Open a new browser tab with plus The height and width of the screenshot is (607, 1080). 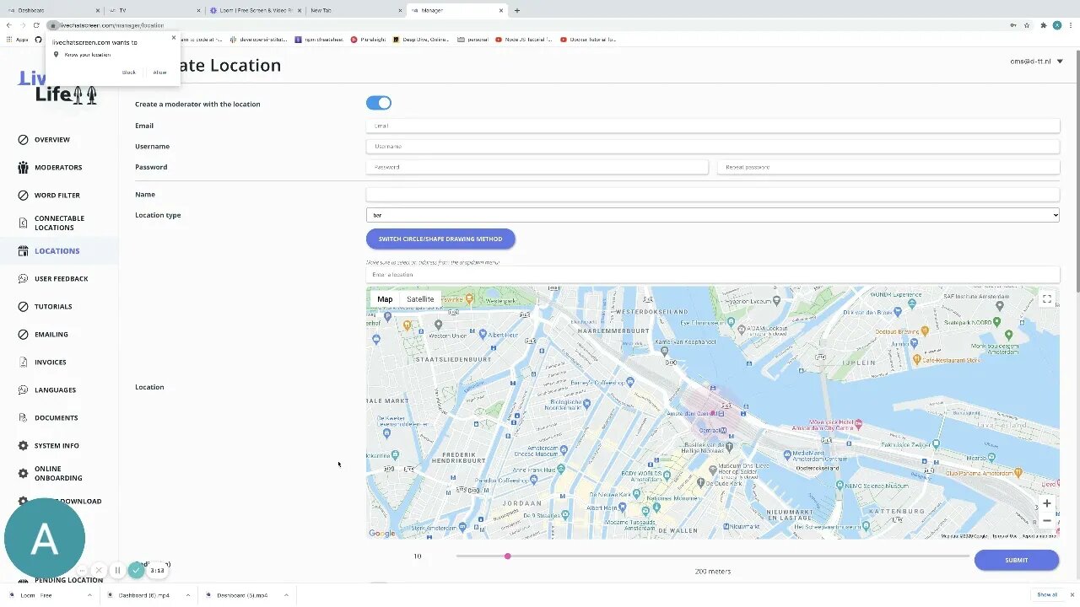tap(517, 10)
